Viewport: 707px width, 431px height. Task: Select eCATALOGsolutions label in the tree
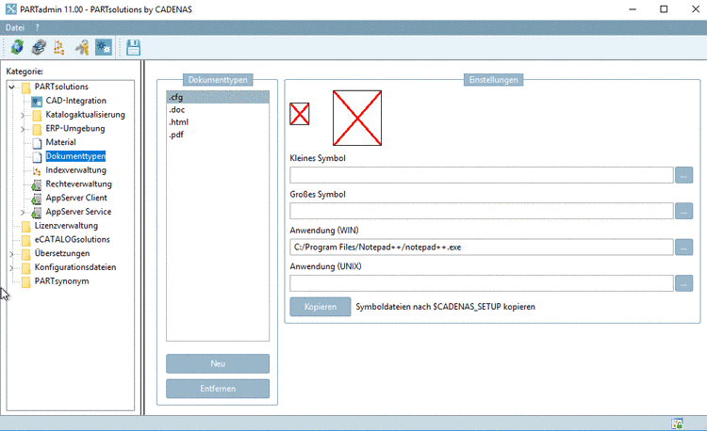click(73, 240)
